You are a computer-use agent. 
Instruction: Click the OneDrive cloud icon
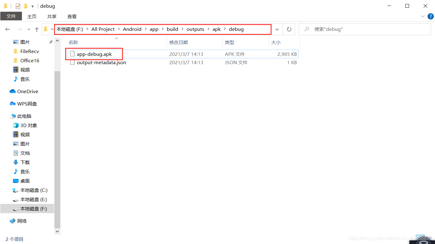coord(13,91)
